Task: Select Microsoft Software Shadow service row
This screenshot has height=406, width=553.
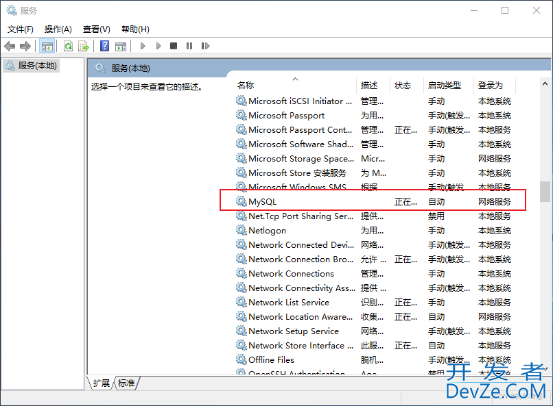Action: pyautogui.click(x=373, y=144)
